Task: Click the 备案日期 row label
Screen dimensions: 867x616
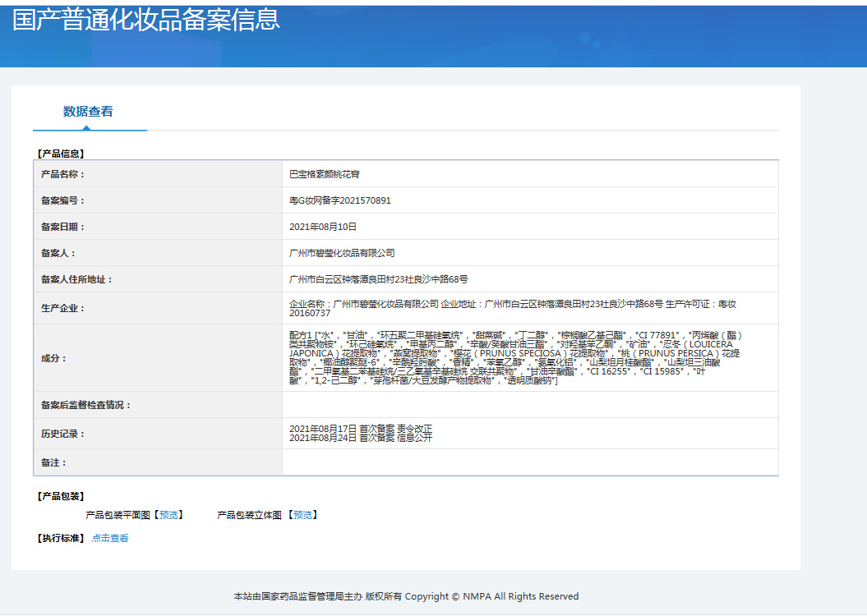Action: tap(63, 227)
